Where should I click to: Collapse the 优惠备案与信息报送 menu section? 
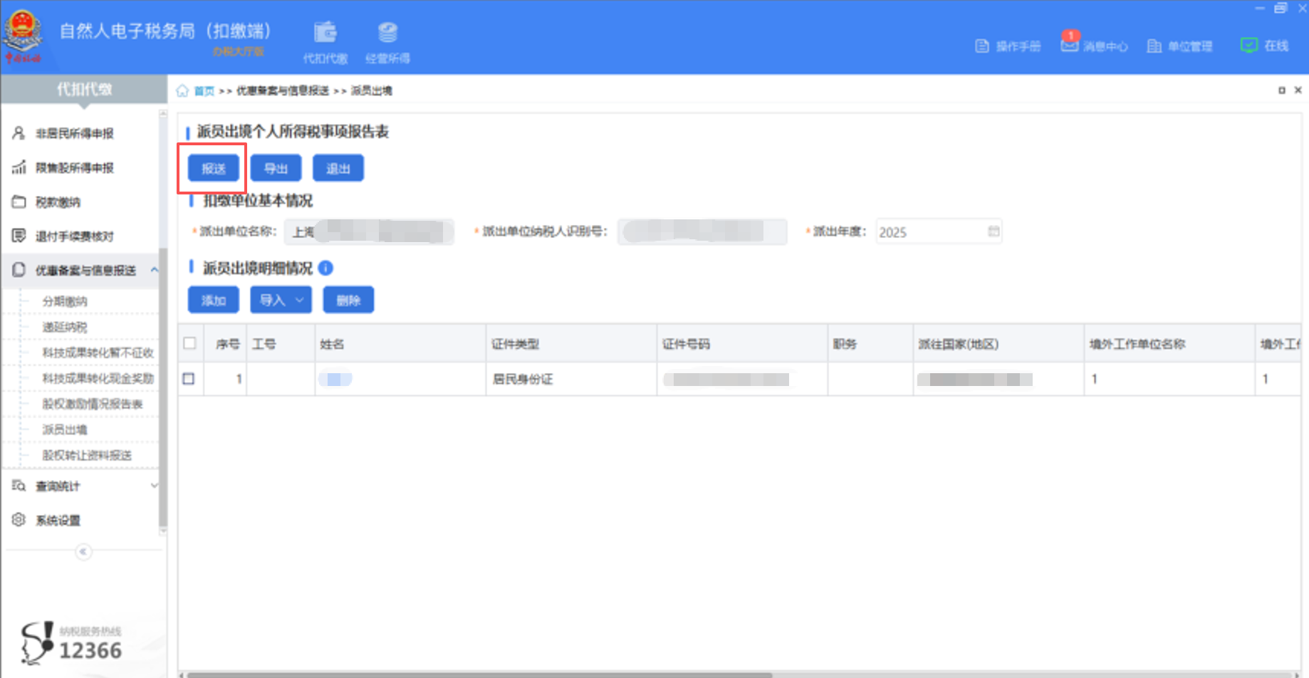pyautogui.click(x=155, y=270)
